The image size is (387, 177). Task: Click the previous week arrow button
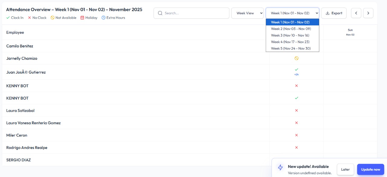356,13
